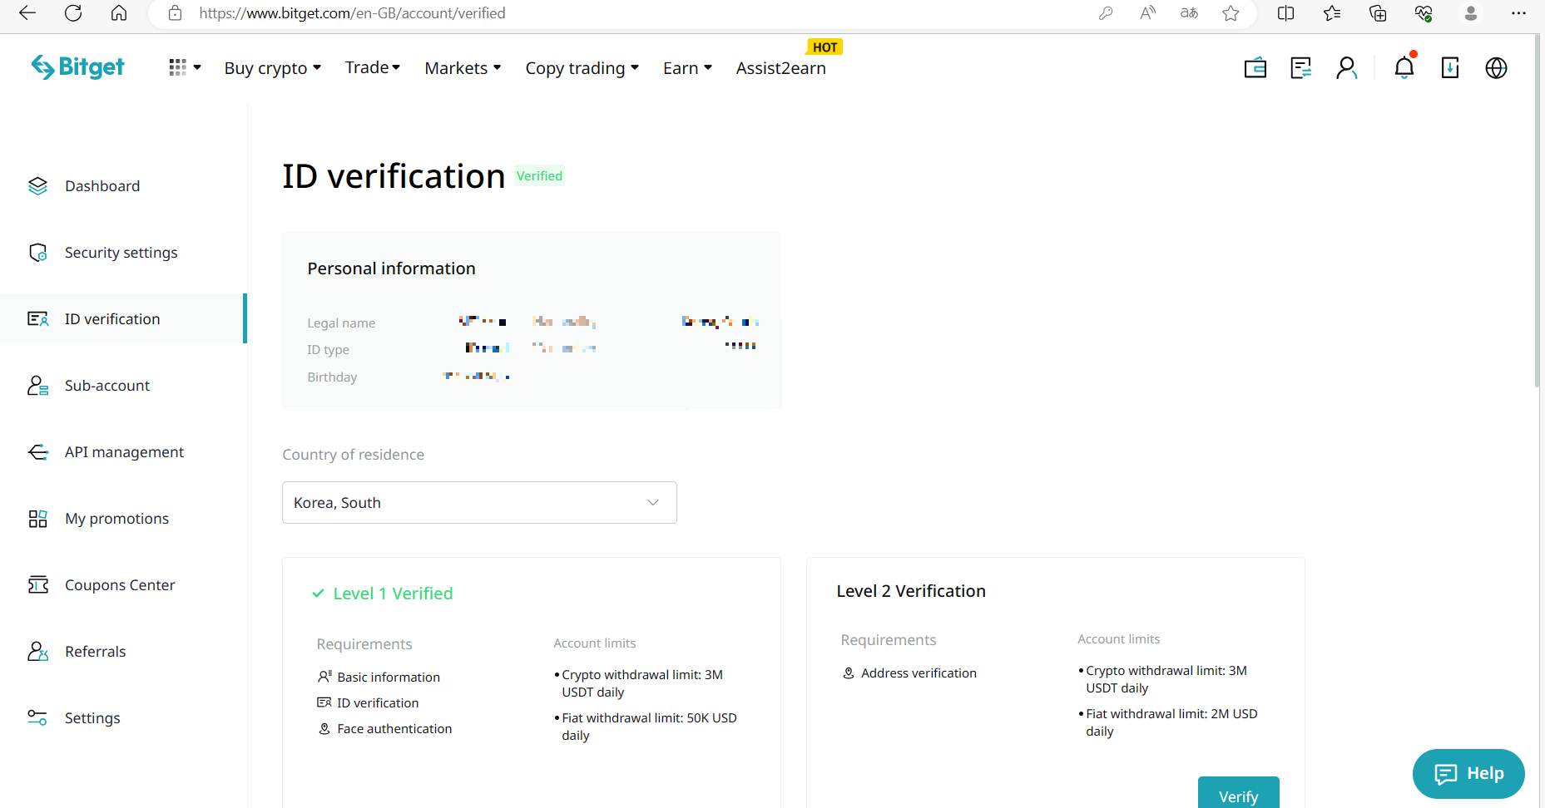
Task: Click the Referrals sidebar icon
Action: 38,652
